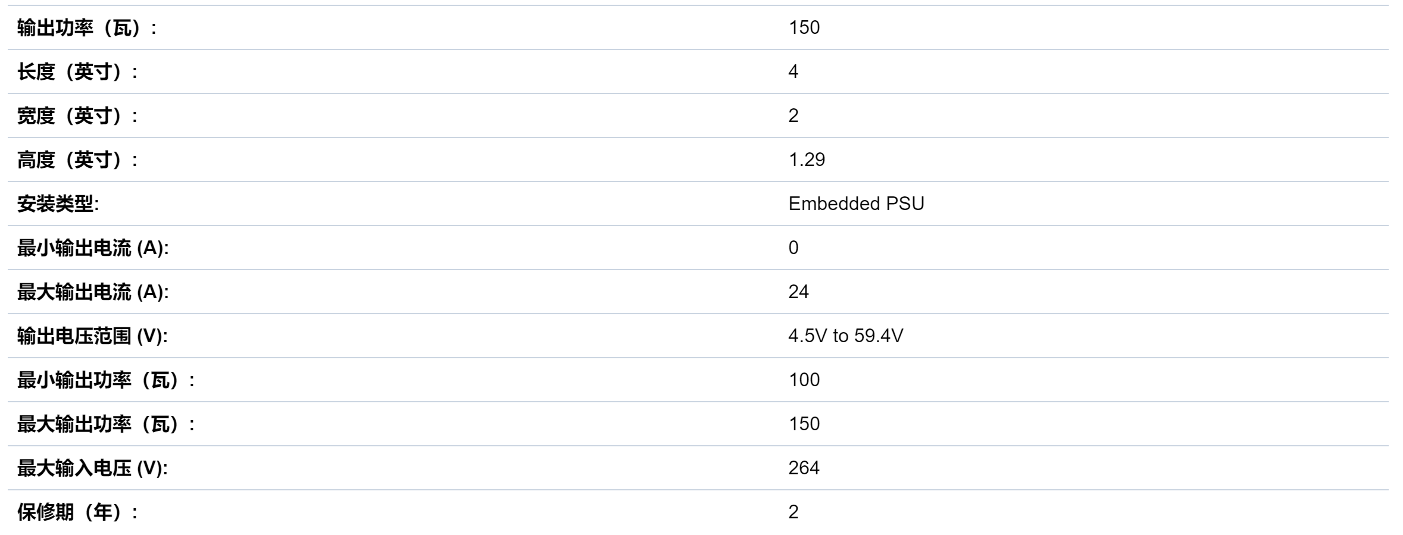Image resolution: width=1403 pixels, height=535 pixels.
Task: Click the 宽度（英寸） row label
Action: coord(77,115)
